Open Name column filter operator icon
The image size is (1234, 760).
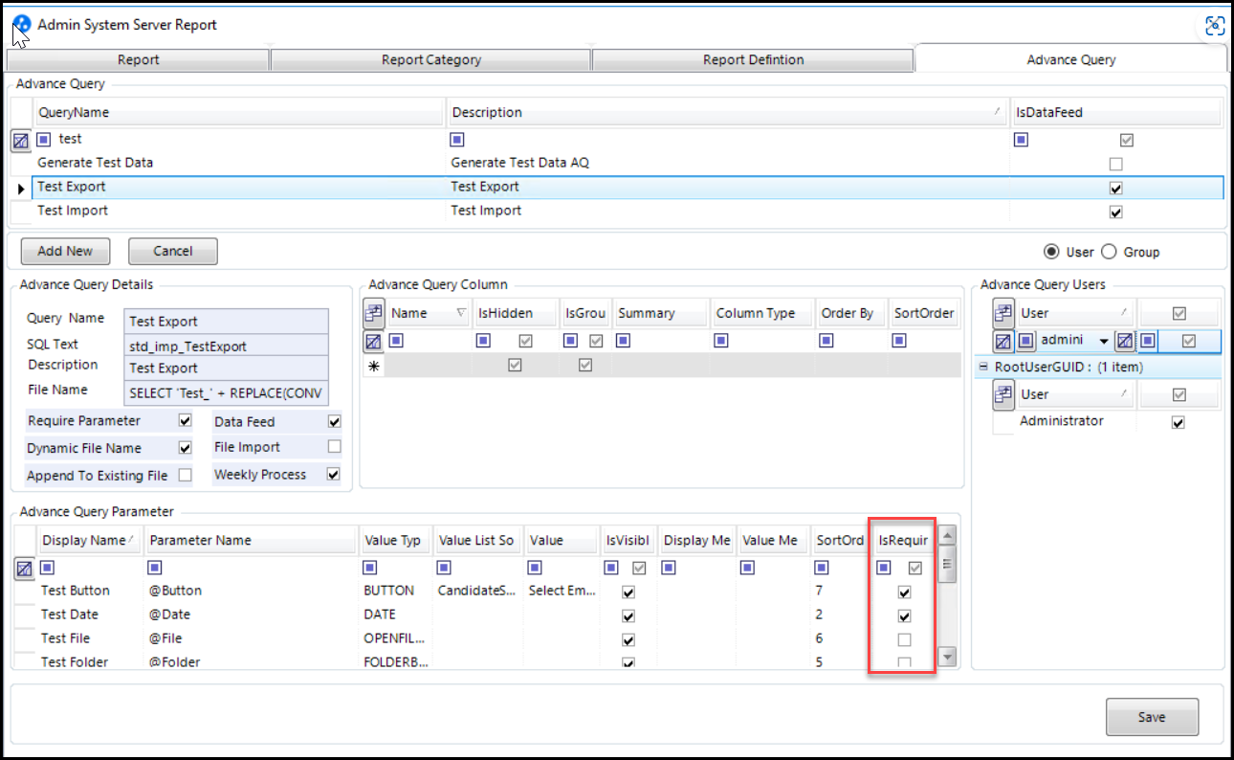pyautogui.click(x=396, y=340)
